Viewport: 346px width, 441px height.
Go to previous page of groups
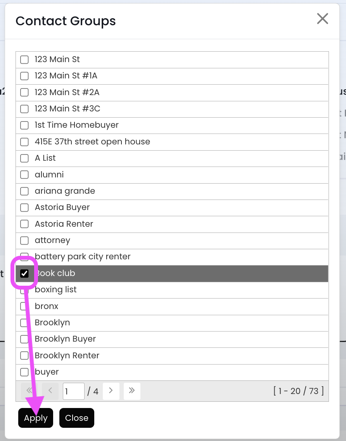[x=50, y=391]
